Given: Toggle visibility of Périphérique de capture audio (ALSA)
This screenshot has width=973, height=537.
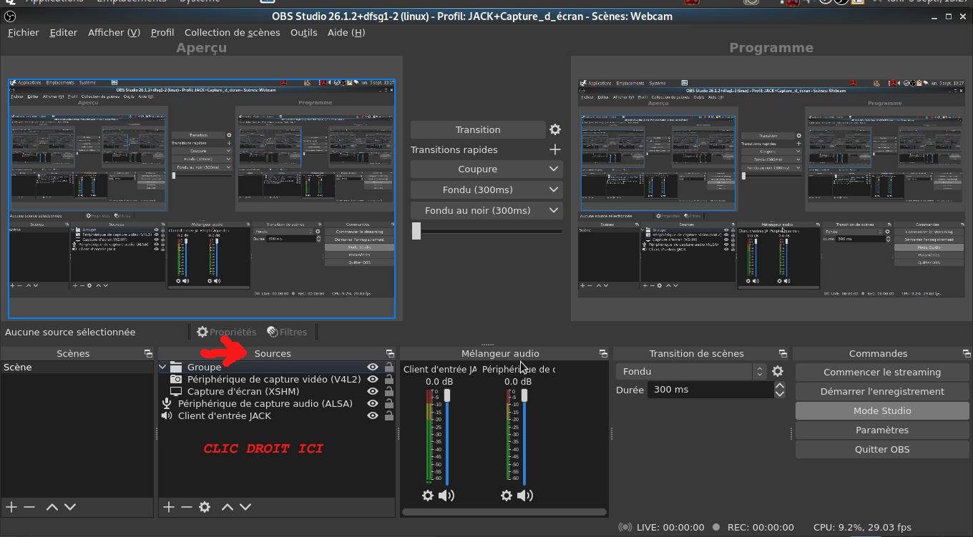Looking at the screenshot, I should (x=373, y=404).
